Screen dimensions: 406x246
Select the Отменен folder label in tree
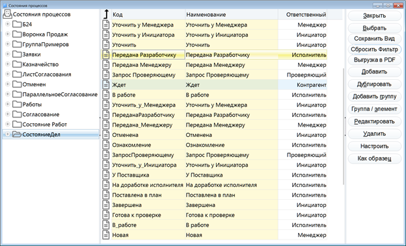34,84
